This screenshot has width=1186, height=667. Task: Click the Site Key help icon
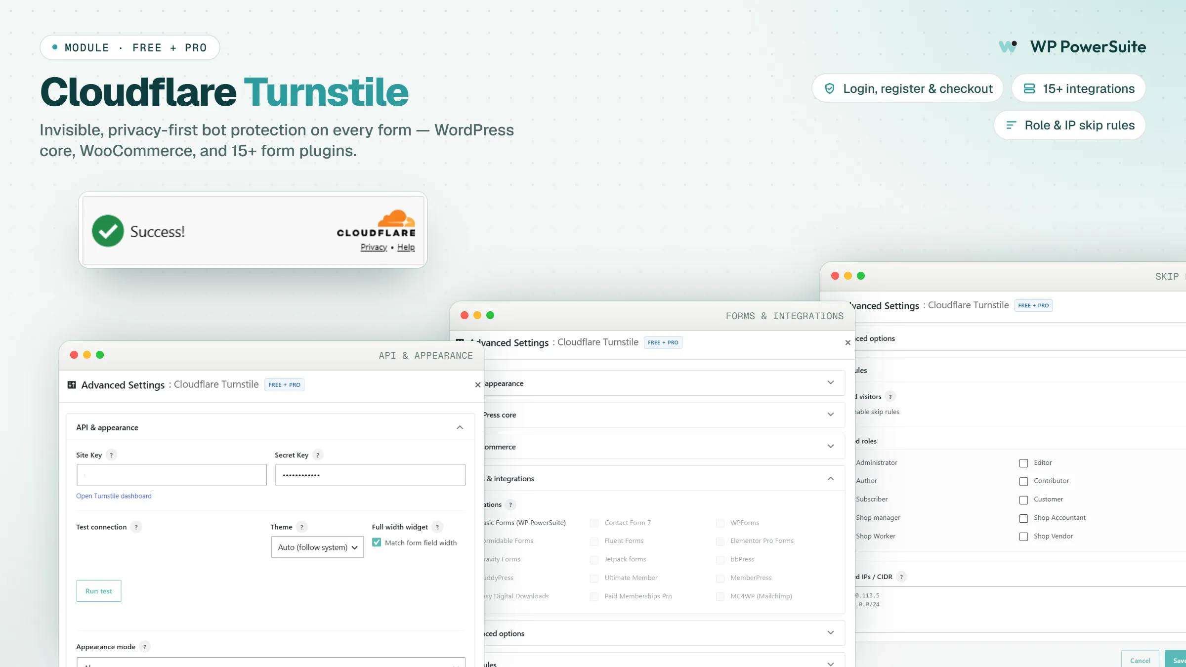click(111, 455)
